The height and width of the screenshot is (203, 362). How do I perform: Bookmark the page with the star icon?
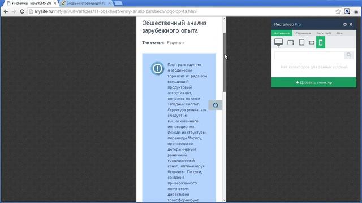[338, 11]
